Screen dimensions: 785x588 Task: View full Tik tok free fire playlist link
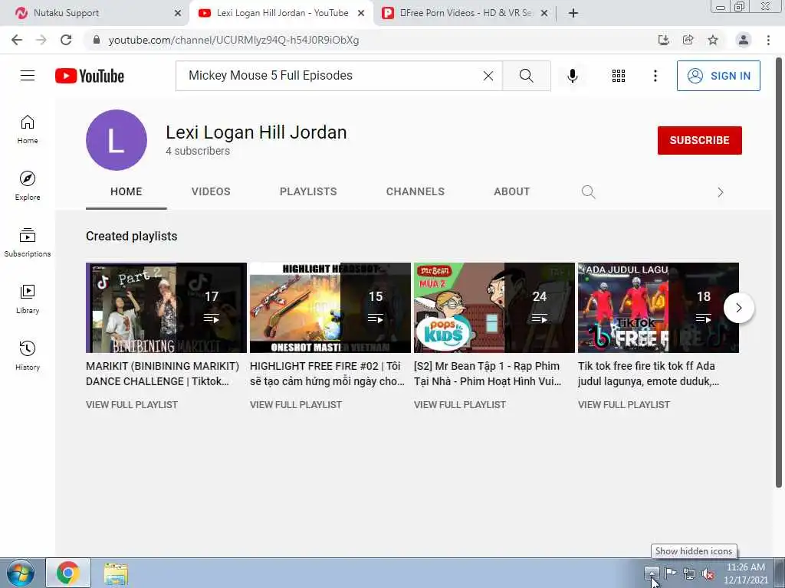tap(624, 404)
